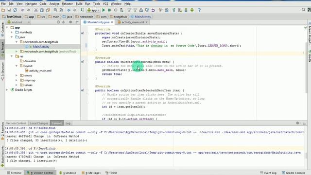Viewport: 311px width, 175px height.
Task: Select the drawable folder
Action: 30,61
